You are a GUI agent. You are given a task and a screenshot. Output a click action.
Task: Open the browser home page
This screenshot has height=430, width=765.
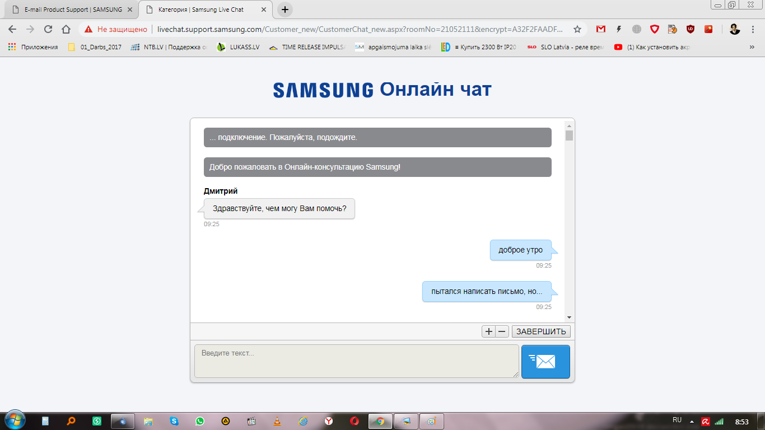66,29
